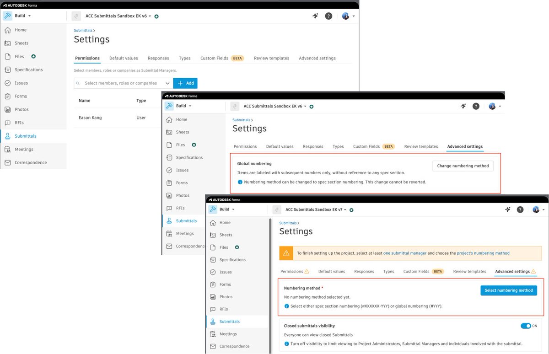The image size is (549, 354).
Task: Open the user profile menu in back window
Action: coord(348,16)
